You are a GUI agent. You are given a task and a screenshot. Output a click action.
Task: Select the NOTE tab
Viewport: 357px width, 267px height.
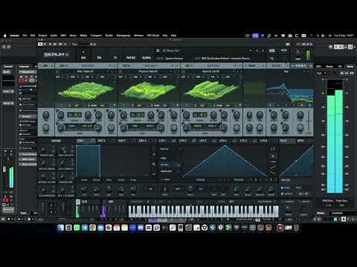(x=300, y=141)
